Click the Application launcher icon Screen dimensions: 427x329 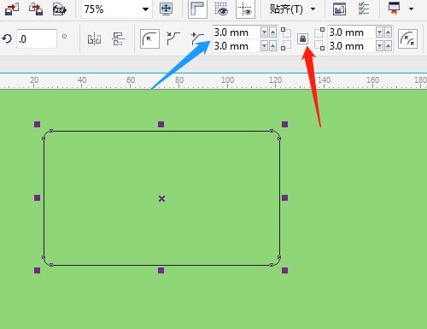pos(394,8)
